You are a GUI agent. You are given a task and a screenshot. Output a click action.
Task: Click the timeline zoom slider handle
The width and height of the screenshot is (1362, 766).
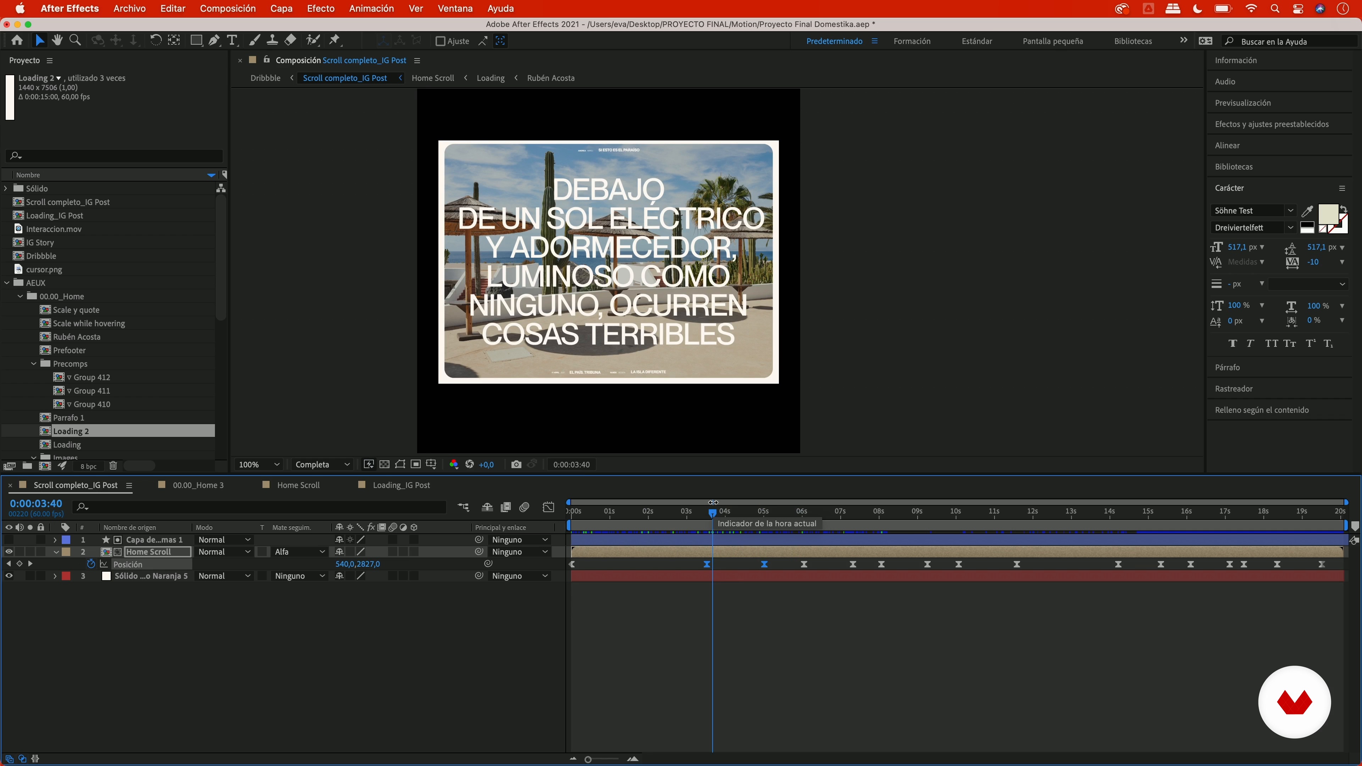pyautogui.click(x=587, y=760)
